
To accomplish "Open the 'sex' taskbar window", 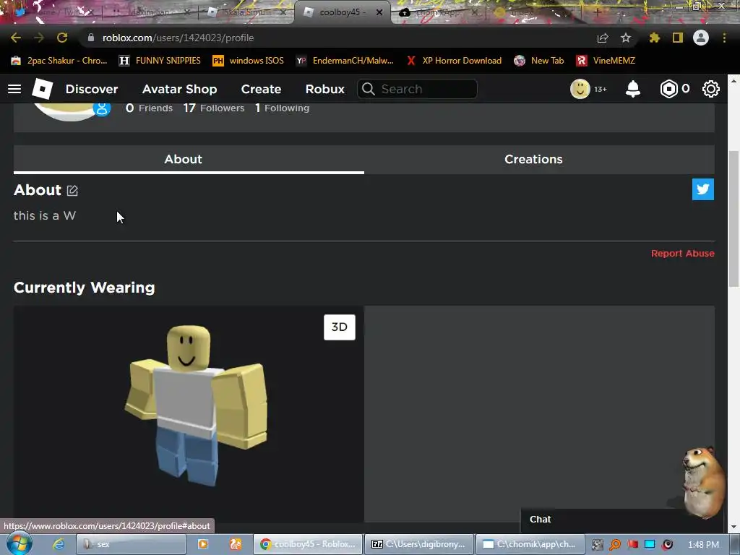I will (x=131, y=544).
